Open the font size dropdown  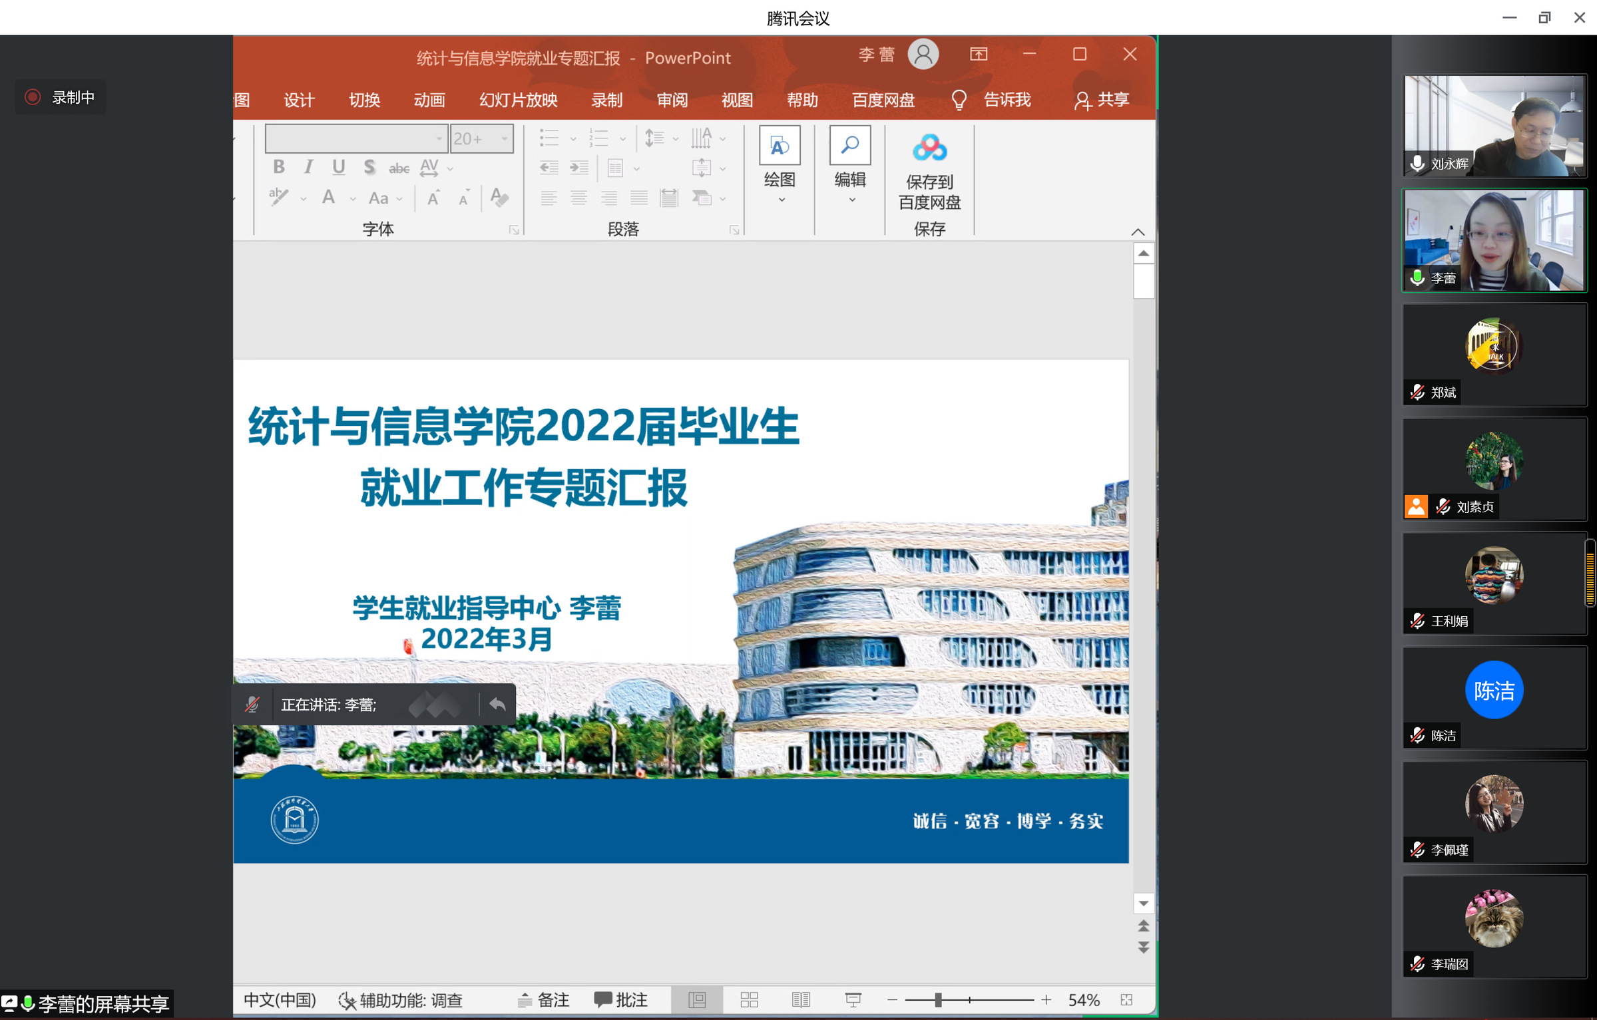(505, 138)
